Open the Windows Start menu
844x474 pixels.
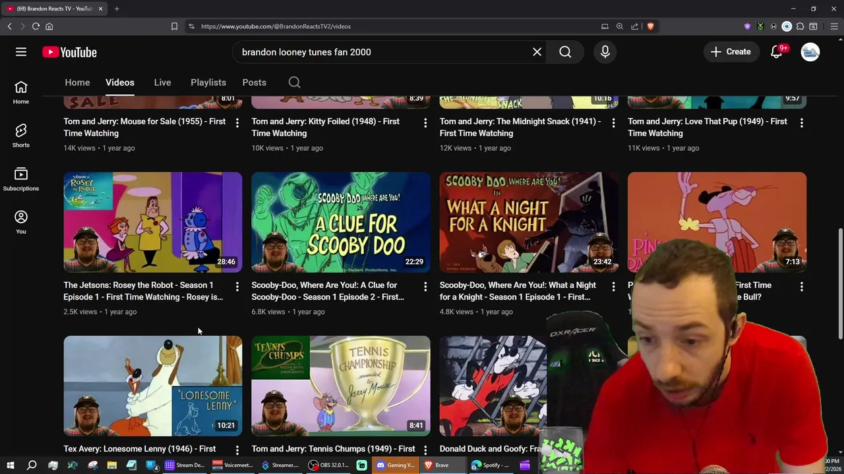[x=10, y=465]
